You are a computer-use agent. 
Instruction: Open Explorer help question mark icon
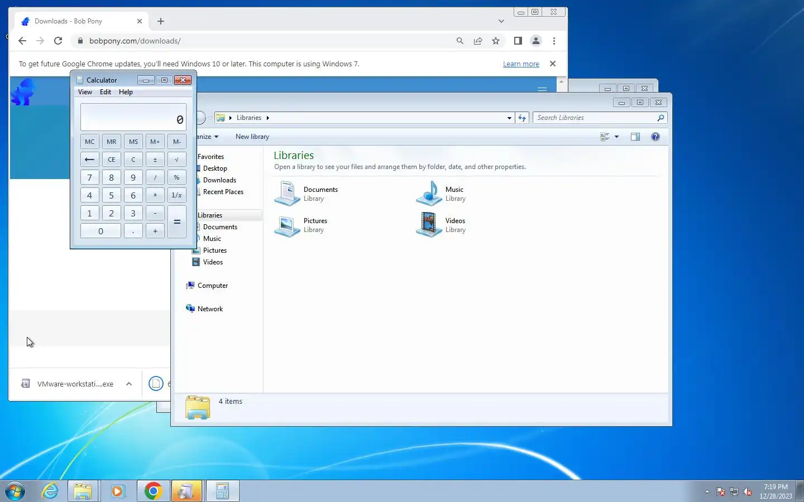[x=655, y=137]
